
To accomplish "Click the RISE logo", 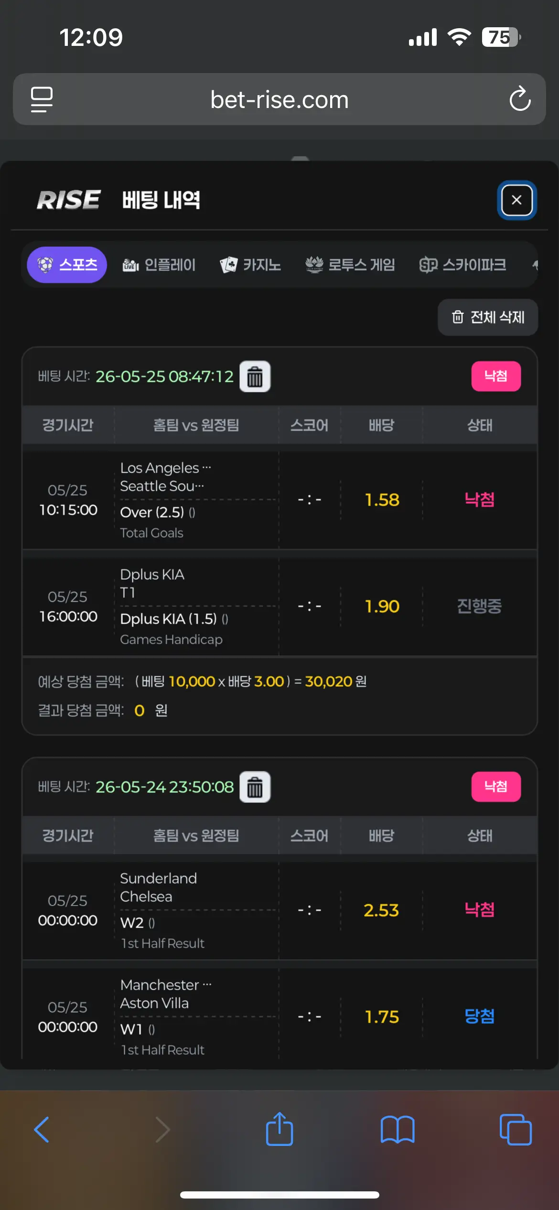I will tap(69, 200).
